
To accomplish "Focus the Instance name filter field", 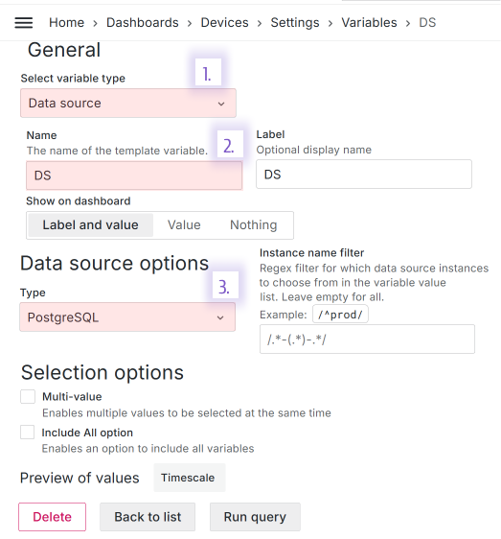I will pyautogui.click(x=367, y=339).
